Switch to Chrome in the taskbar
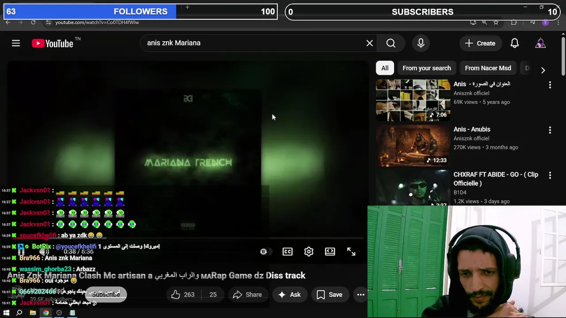Image resolution: width=566 pixels, height=318 pixels. pos(46,313)
